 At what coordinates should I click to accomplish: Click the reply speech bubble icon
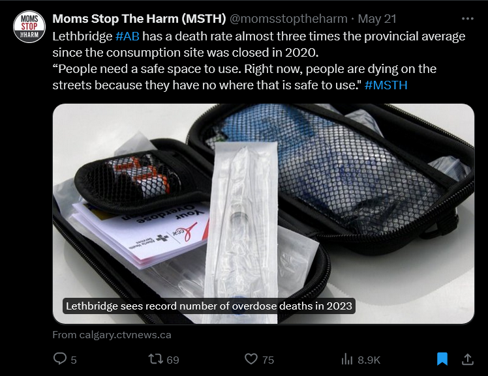(60, 358)
